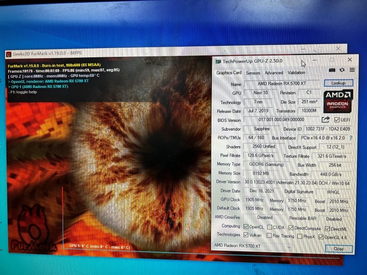Viewport: 367px width, 275px height.
Task: Toggle the DirectML checkbox
Action: tap(327, 228)
